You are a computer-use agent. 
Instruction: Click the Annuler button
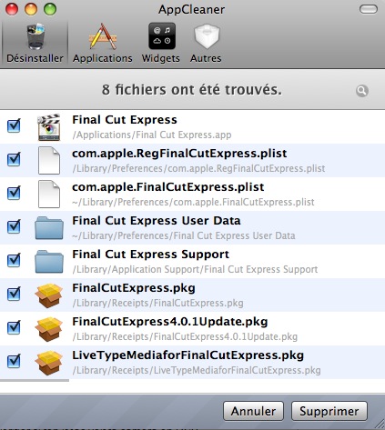tap(253, 411)
